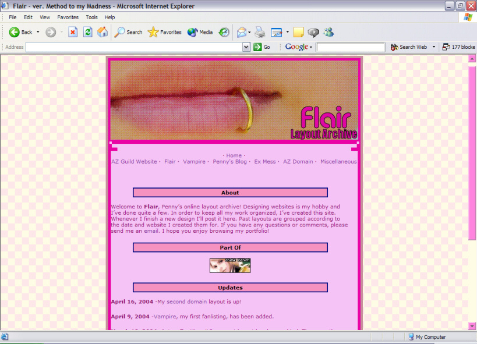Open the Media toolbar button
Viewport: 477px width, 344px height.
(x=200, y=32)
